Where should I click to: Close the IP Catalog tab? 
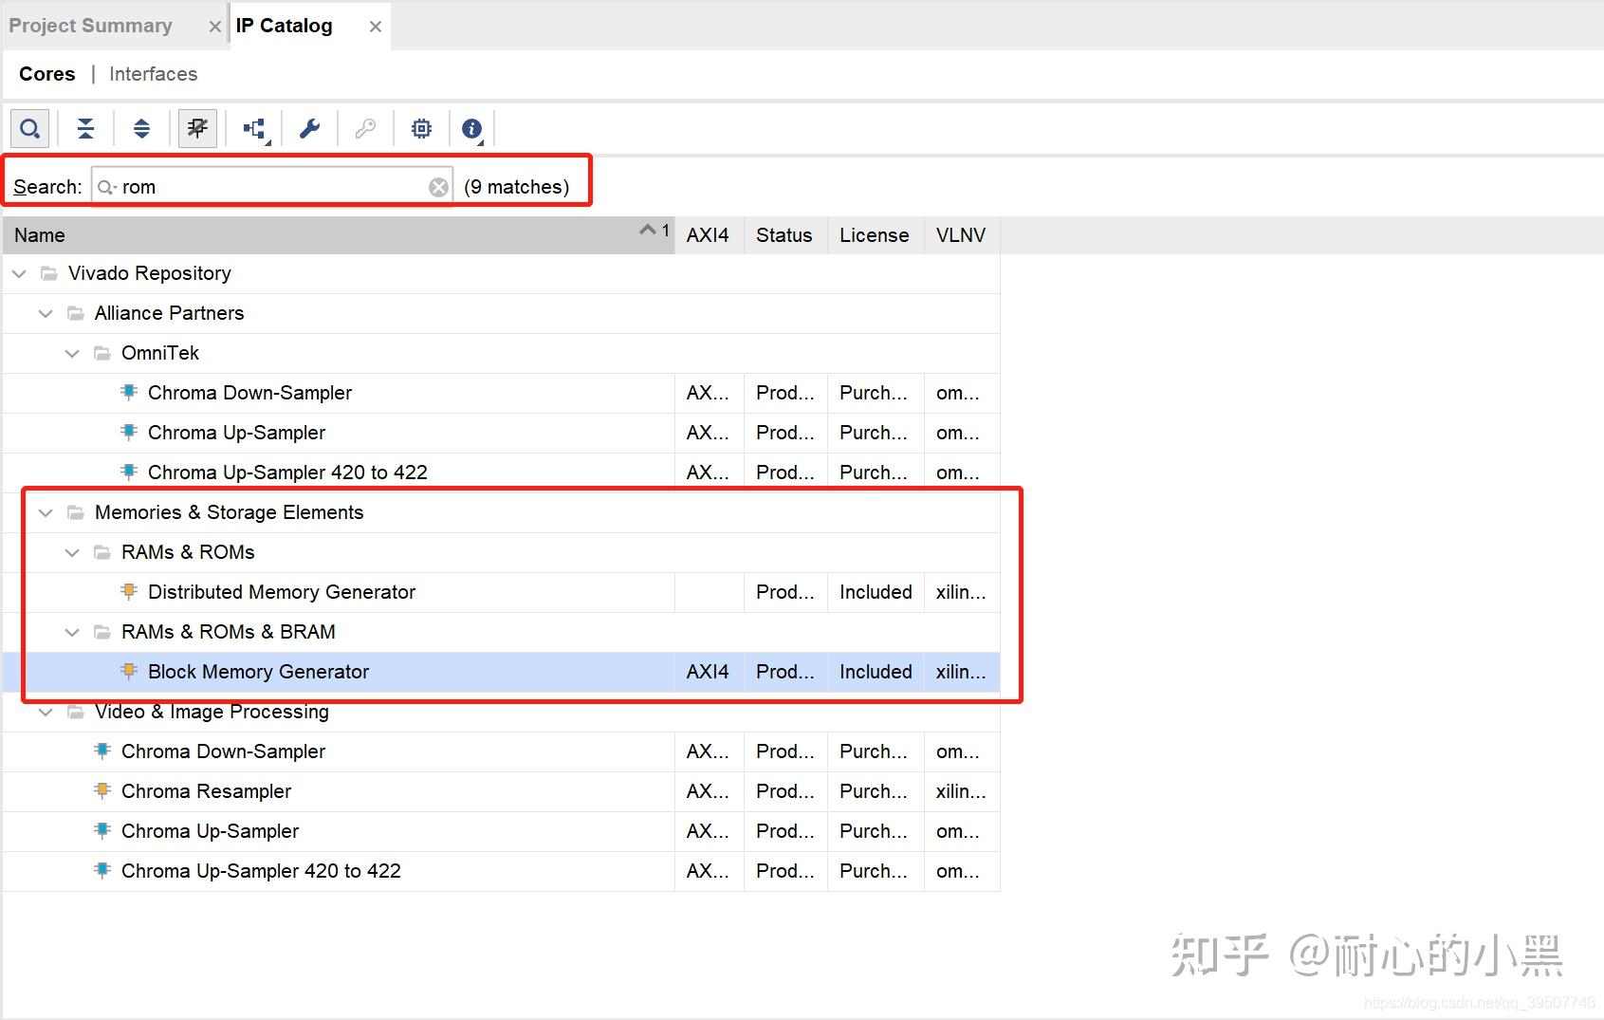click(x=376, y=27)
